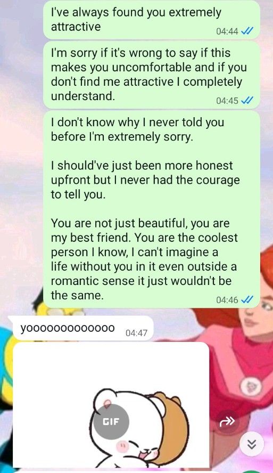The height and width of the screenshot is (473, 273).
Task: Tap the 04:45 timestamp on the apology message
Action: (x=227, y=101)
